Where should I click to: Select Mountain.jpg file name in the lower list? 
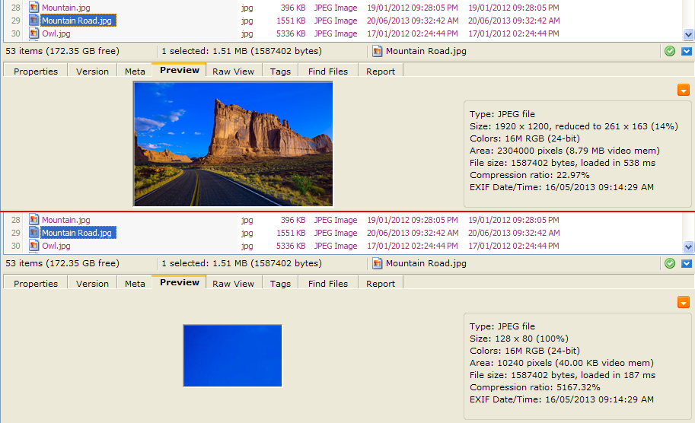click(x=66, y=220)
